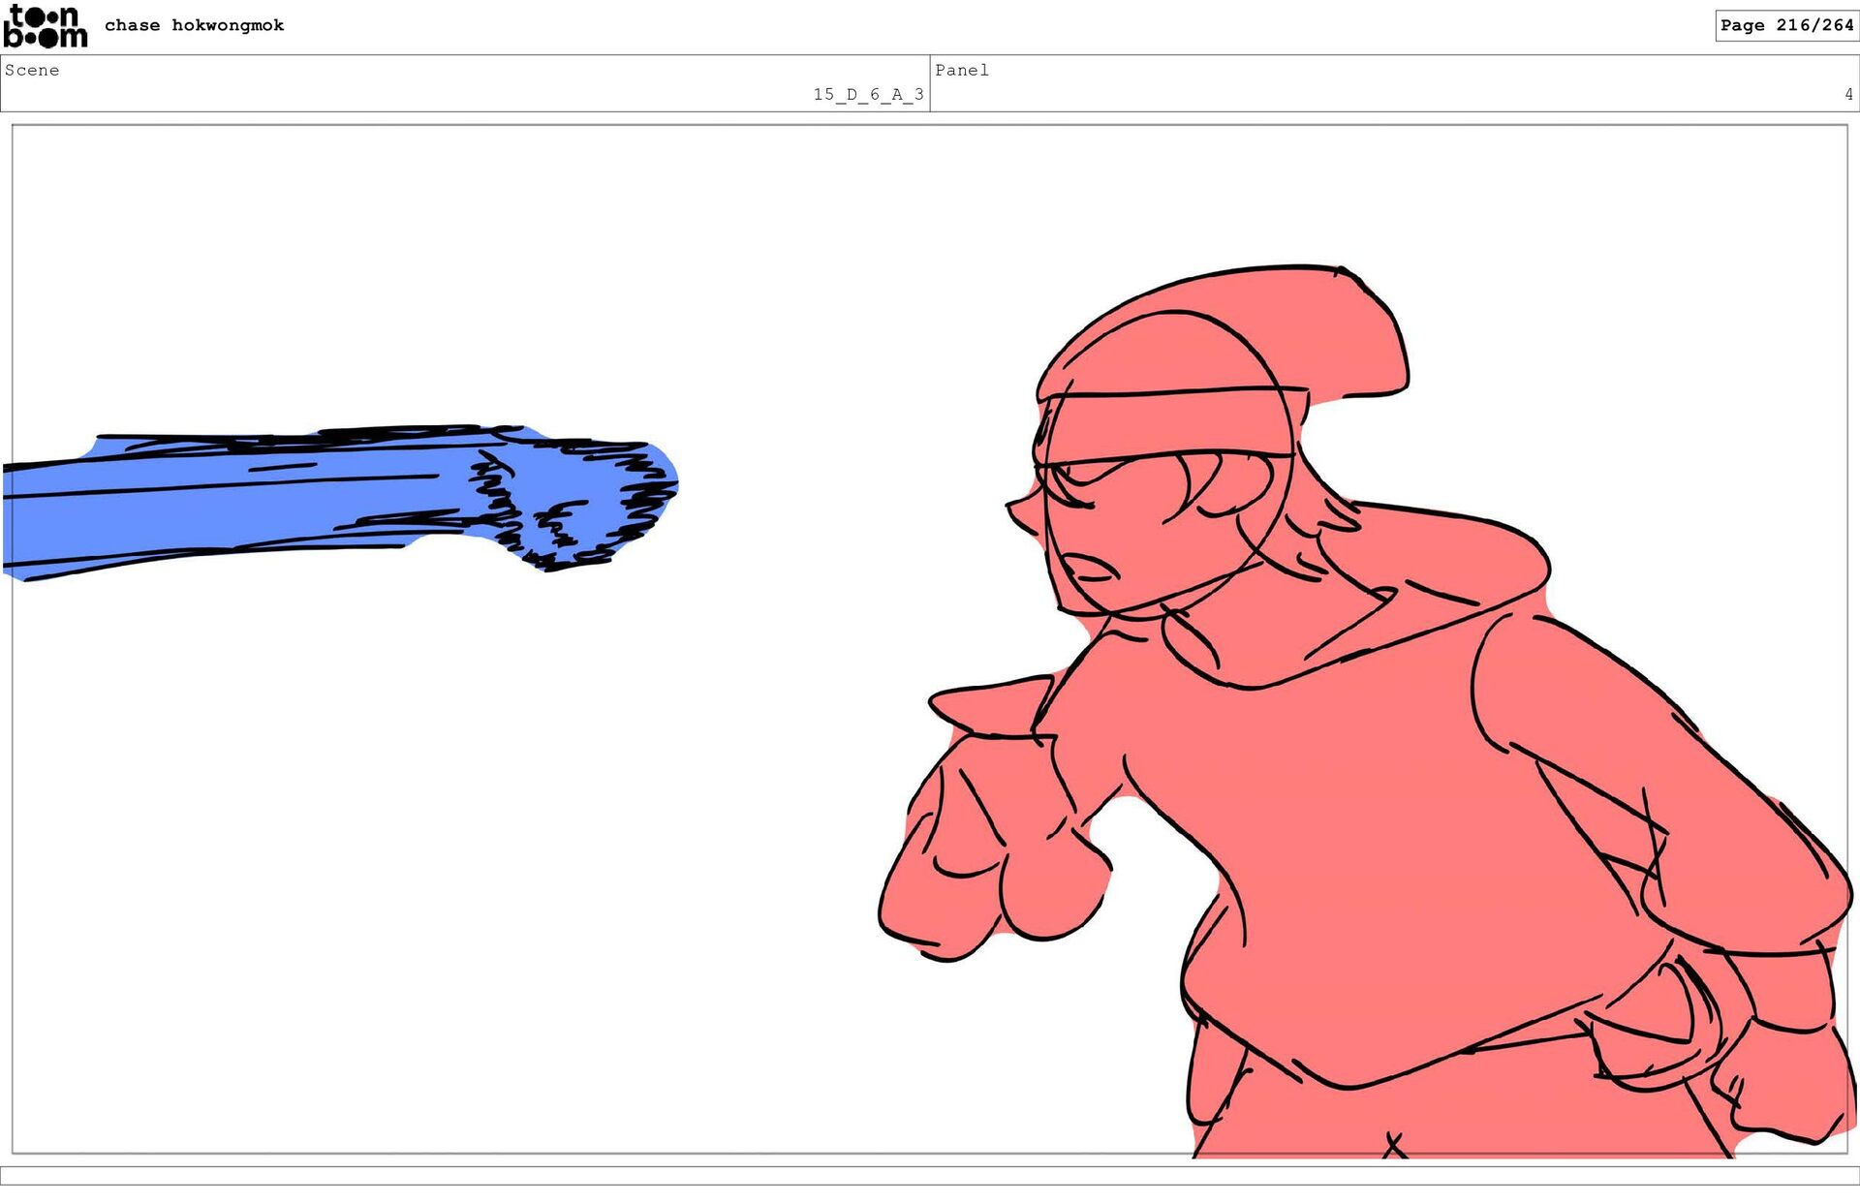Click scene name 15_D_6_A_3
The width and height of the screenshot is (1860, 1203).
click(x=868, y=94)
